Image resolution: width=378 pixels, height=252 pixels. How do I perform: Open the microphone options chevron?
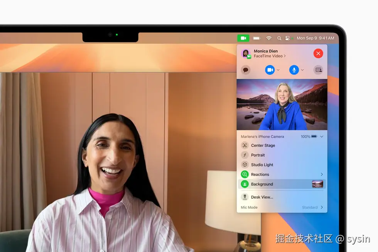point(302,70)
